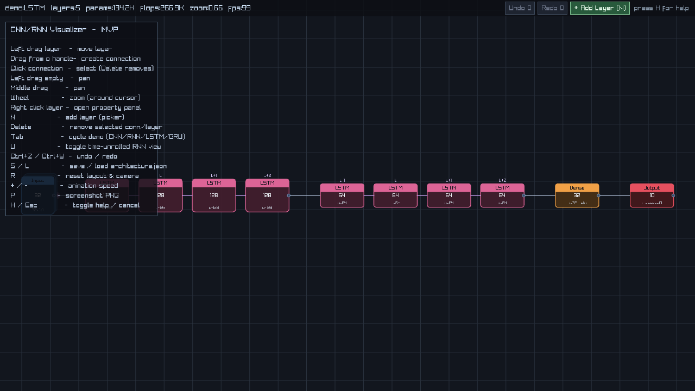Viewport: 695px width, 391px height.
Task: Click the 'open property panel' help line
Action: coord(108,108)
